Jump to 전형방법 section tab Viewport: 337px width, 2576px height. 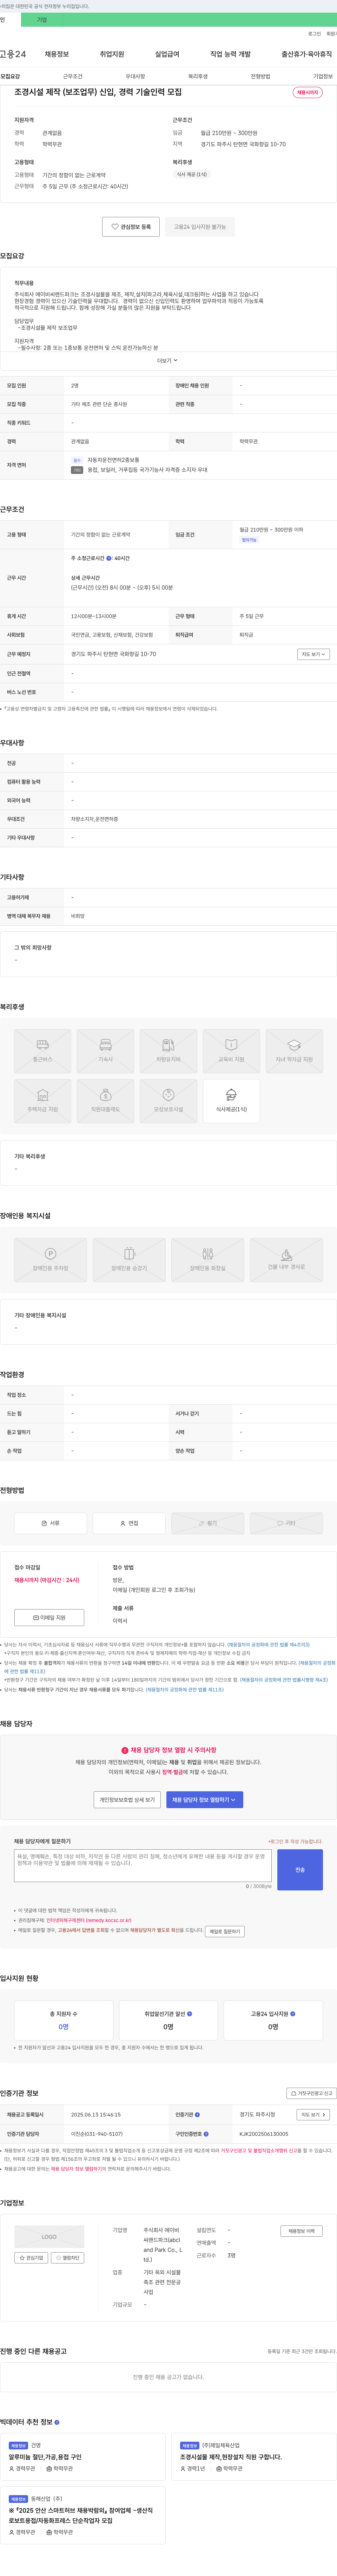click(x=260, y=76)
